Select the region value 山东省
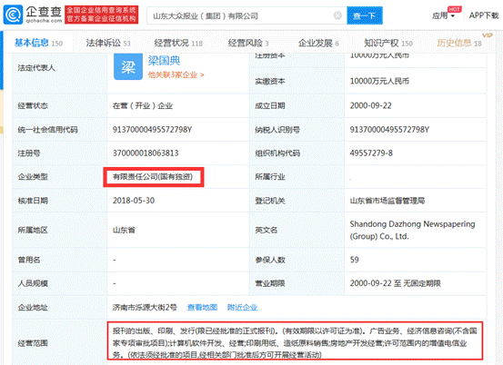The width and height of the screenshot is (503, 365). [x=124, y=231]
